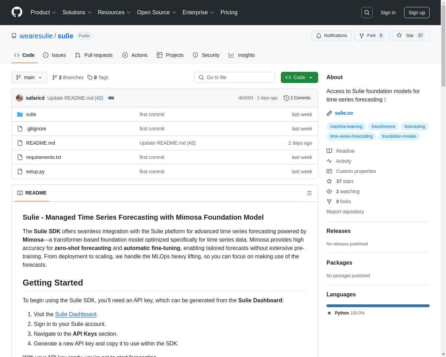The image size is (446, 357).
Task: Click the Notifications bell button
Action: point(331,36)
